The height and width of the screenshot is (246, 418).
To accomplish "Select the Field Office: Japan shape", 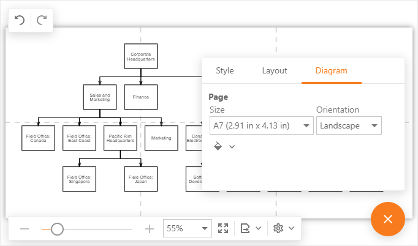I will [141, 179].
